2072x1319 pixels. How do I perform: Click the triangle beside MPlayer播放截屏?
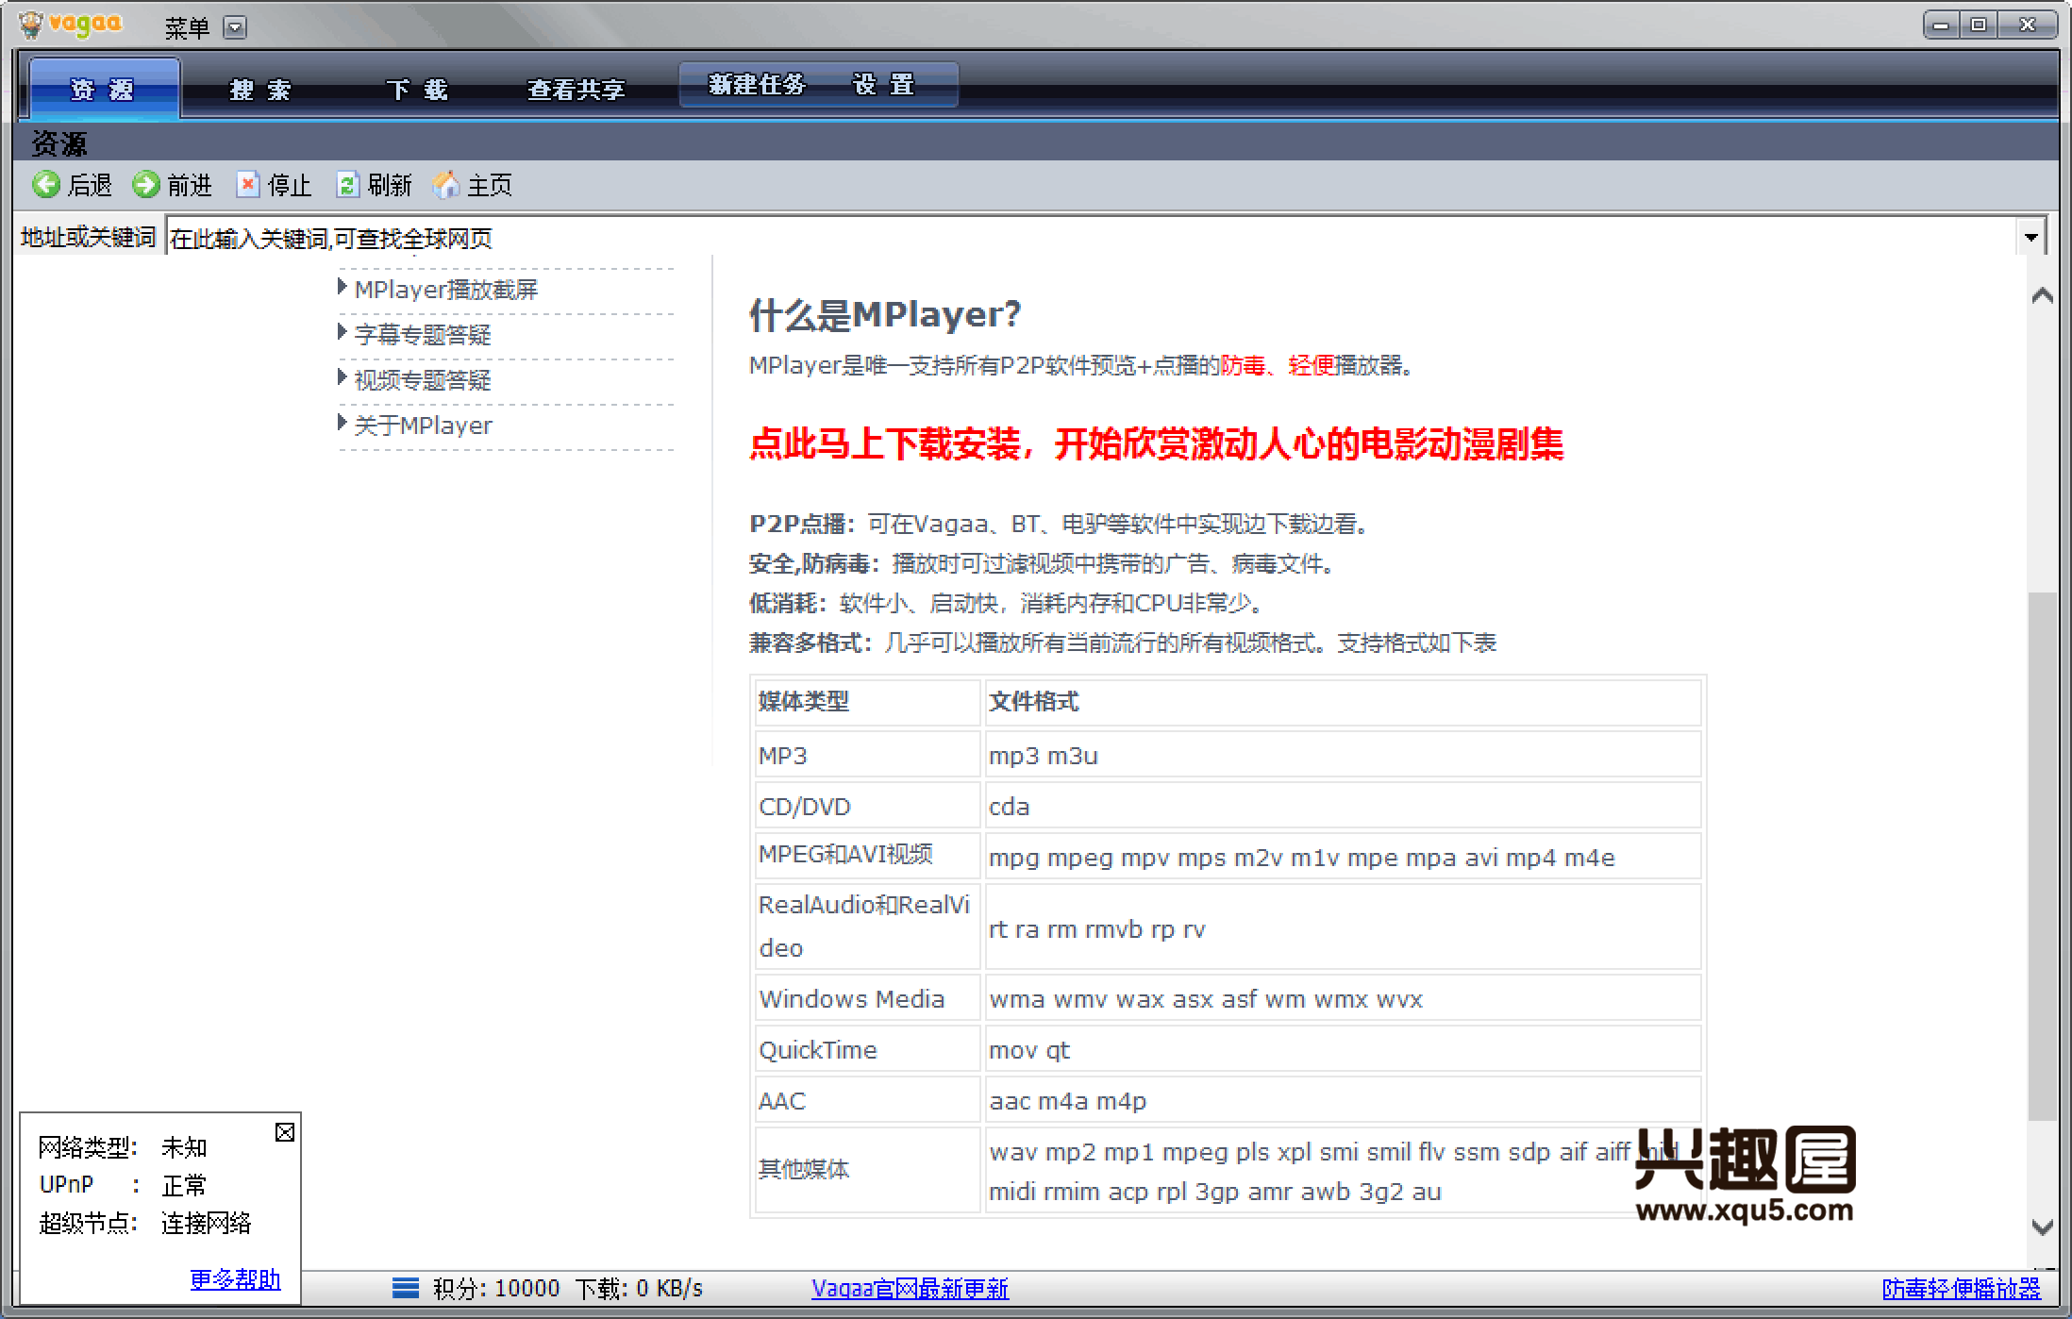[x=343, y=287]
